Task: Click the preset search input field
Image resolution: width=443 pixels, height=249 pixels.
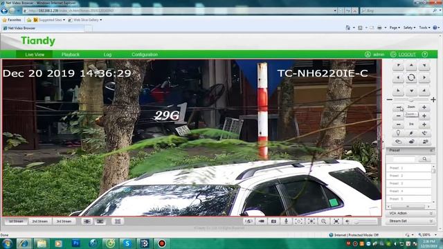Action: (x=404, y=159)
